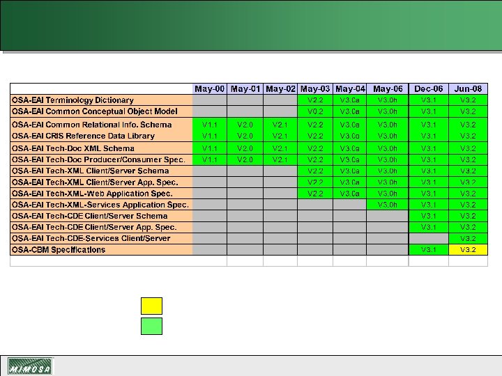Select row OSA-EAI Tech-CDE Client/Server App. Spec.
Screen dimensions: 502x376
[x=249, y=227]
